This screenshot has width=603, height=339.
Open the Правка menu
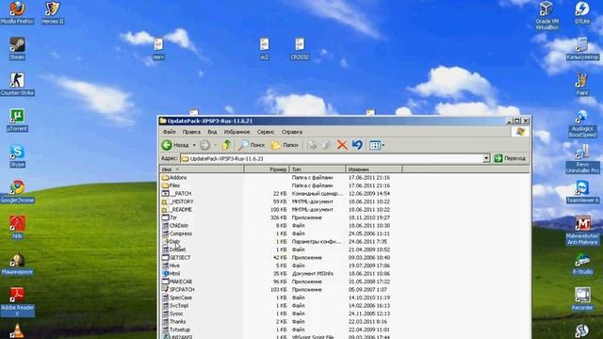[191, 132]
